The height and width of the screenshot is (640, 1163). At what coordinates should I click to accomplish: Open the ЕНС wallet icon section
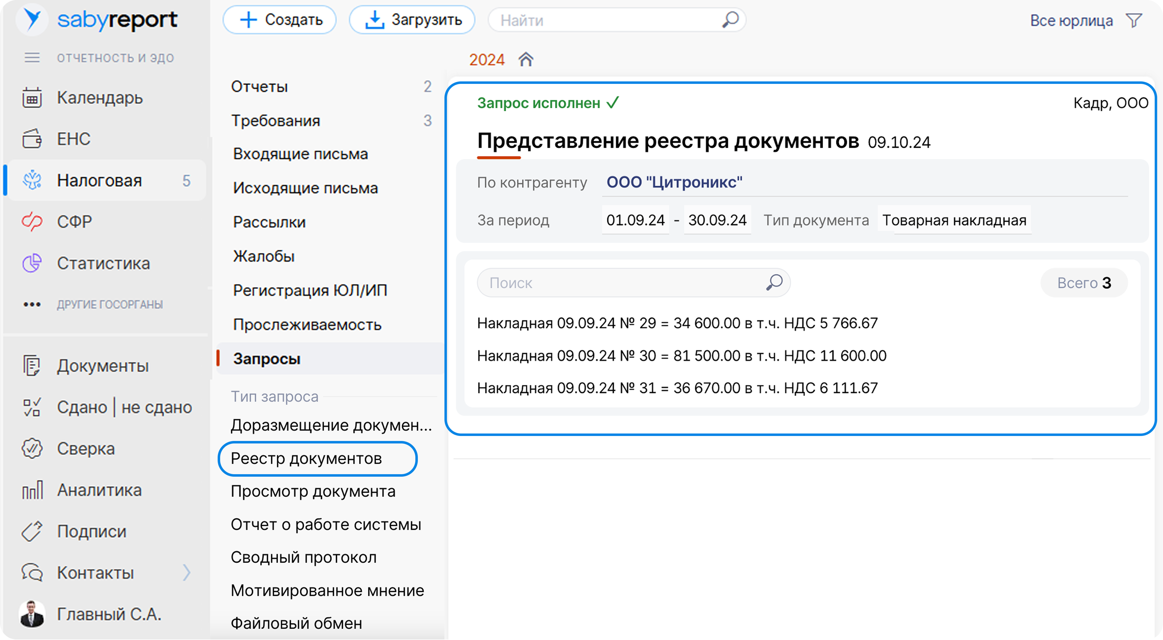pos(32,139)
